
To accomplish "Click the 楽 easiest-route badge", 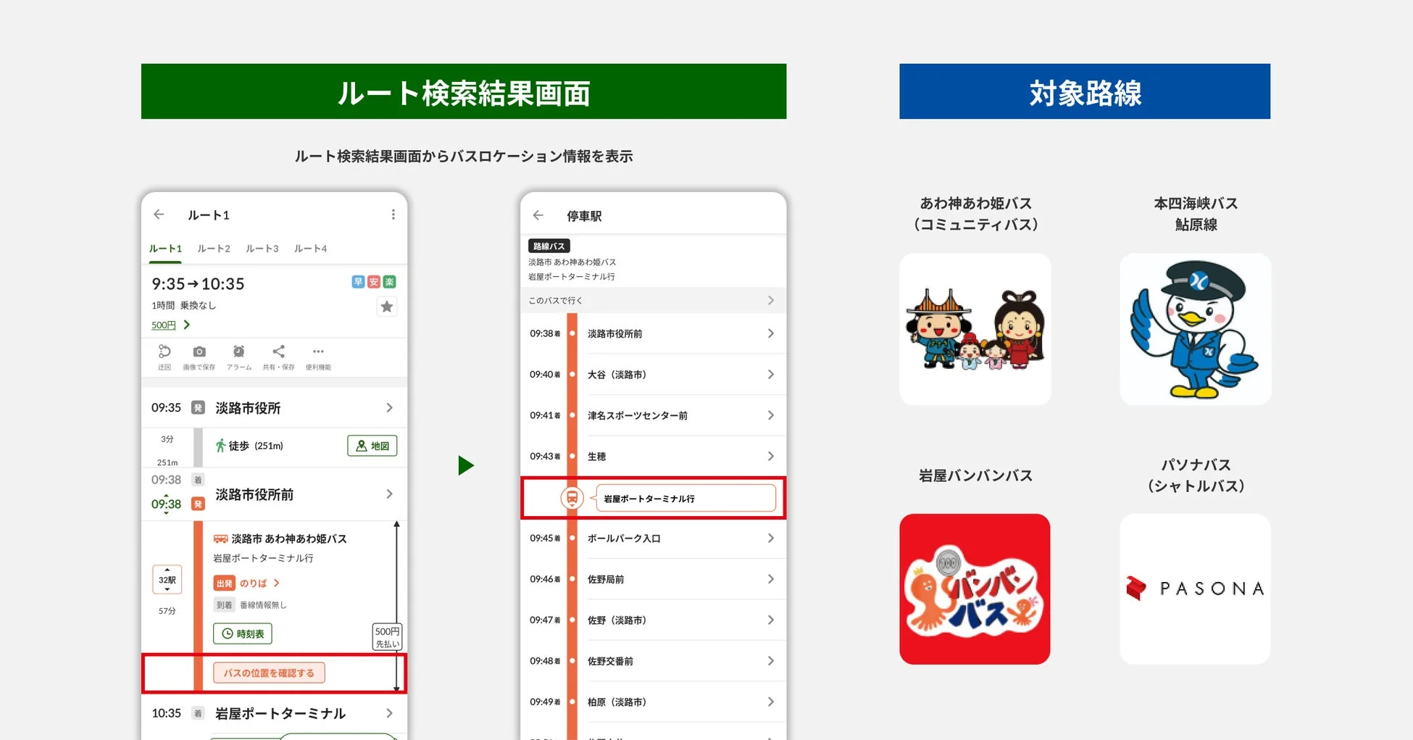I will point(389,282).
